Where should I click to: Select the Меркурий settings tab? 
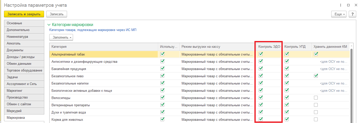[14, 111]
